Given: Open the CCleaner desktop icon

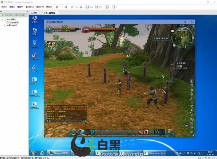Looking at the screenshot, I should click(x=34, y=56).
